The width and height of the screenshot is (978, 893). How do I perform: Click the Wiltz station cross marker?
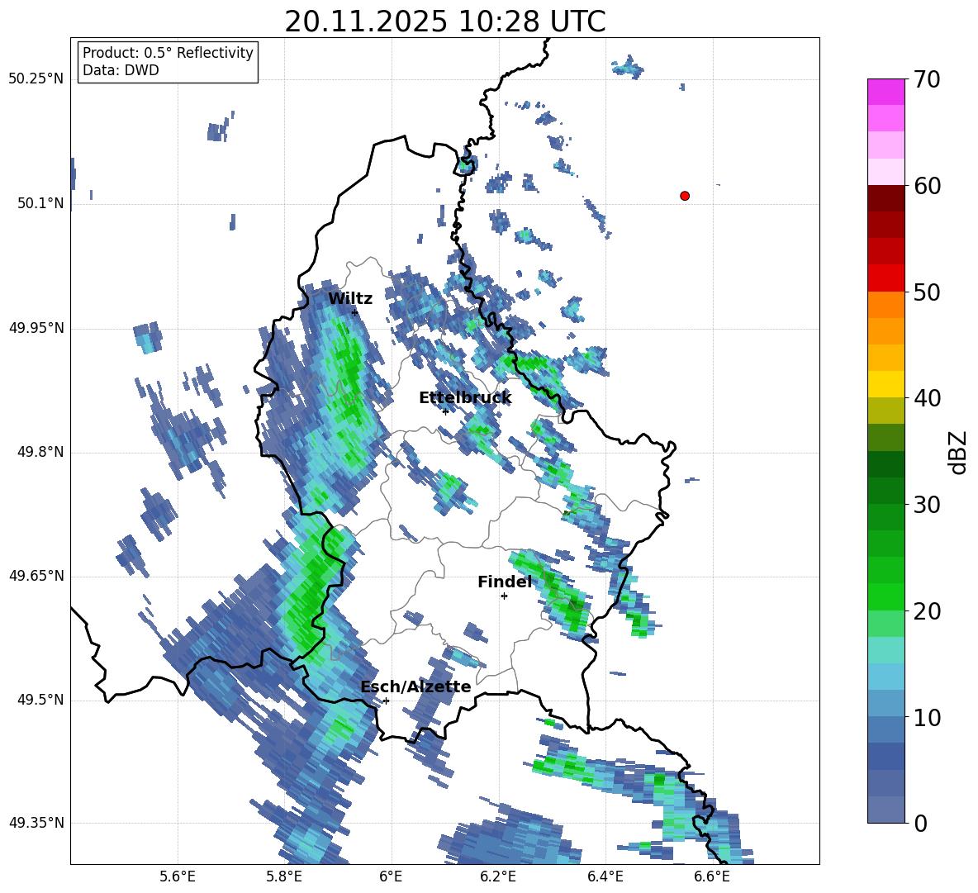point(355,312)
